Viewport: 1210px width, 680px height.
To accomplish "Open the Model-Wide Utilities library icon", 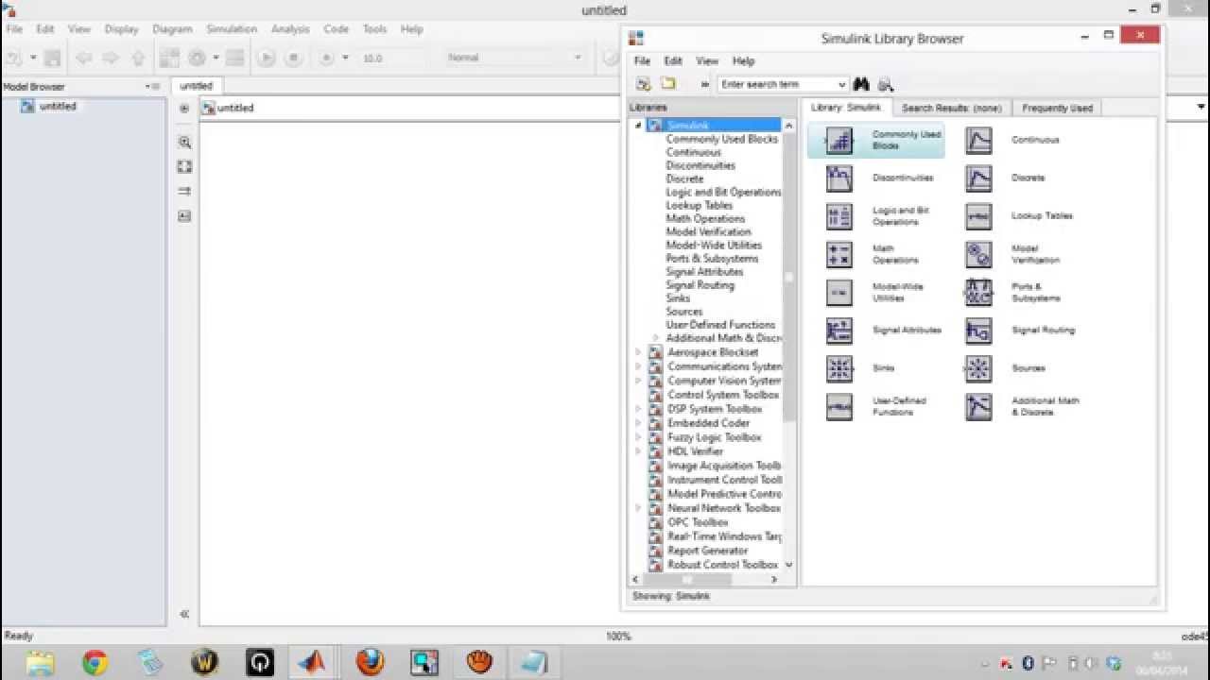I will [839, 293].
